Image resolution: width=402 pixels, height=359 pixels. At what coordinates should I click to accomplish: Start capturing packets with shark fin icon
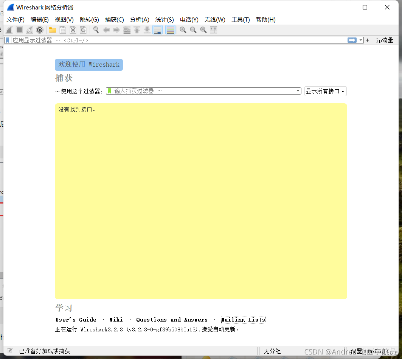[x=9, y=30]
